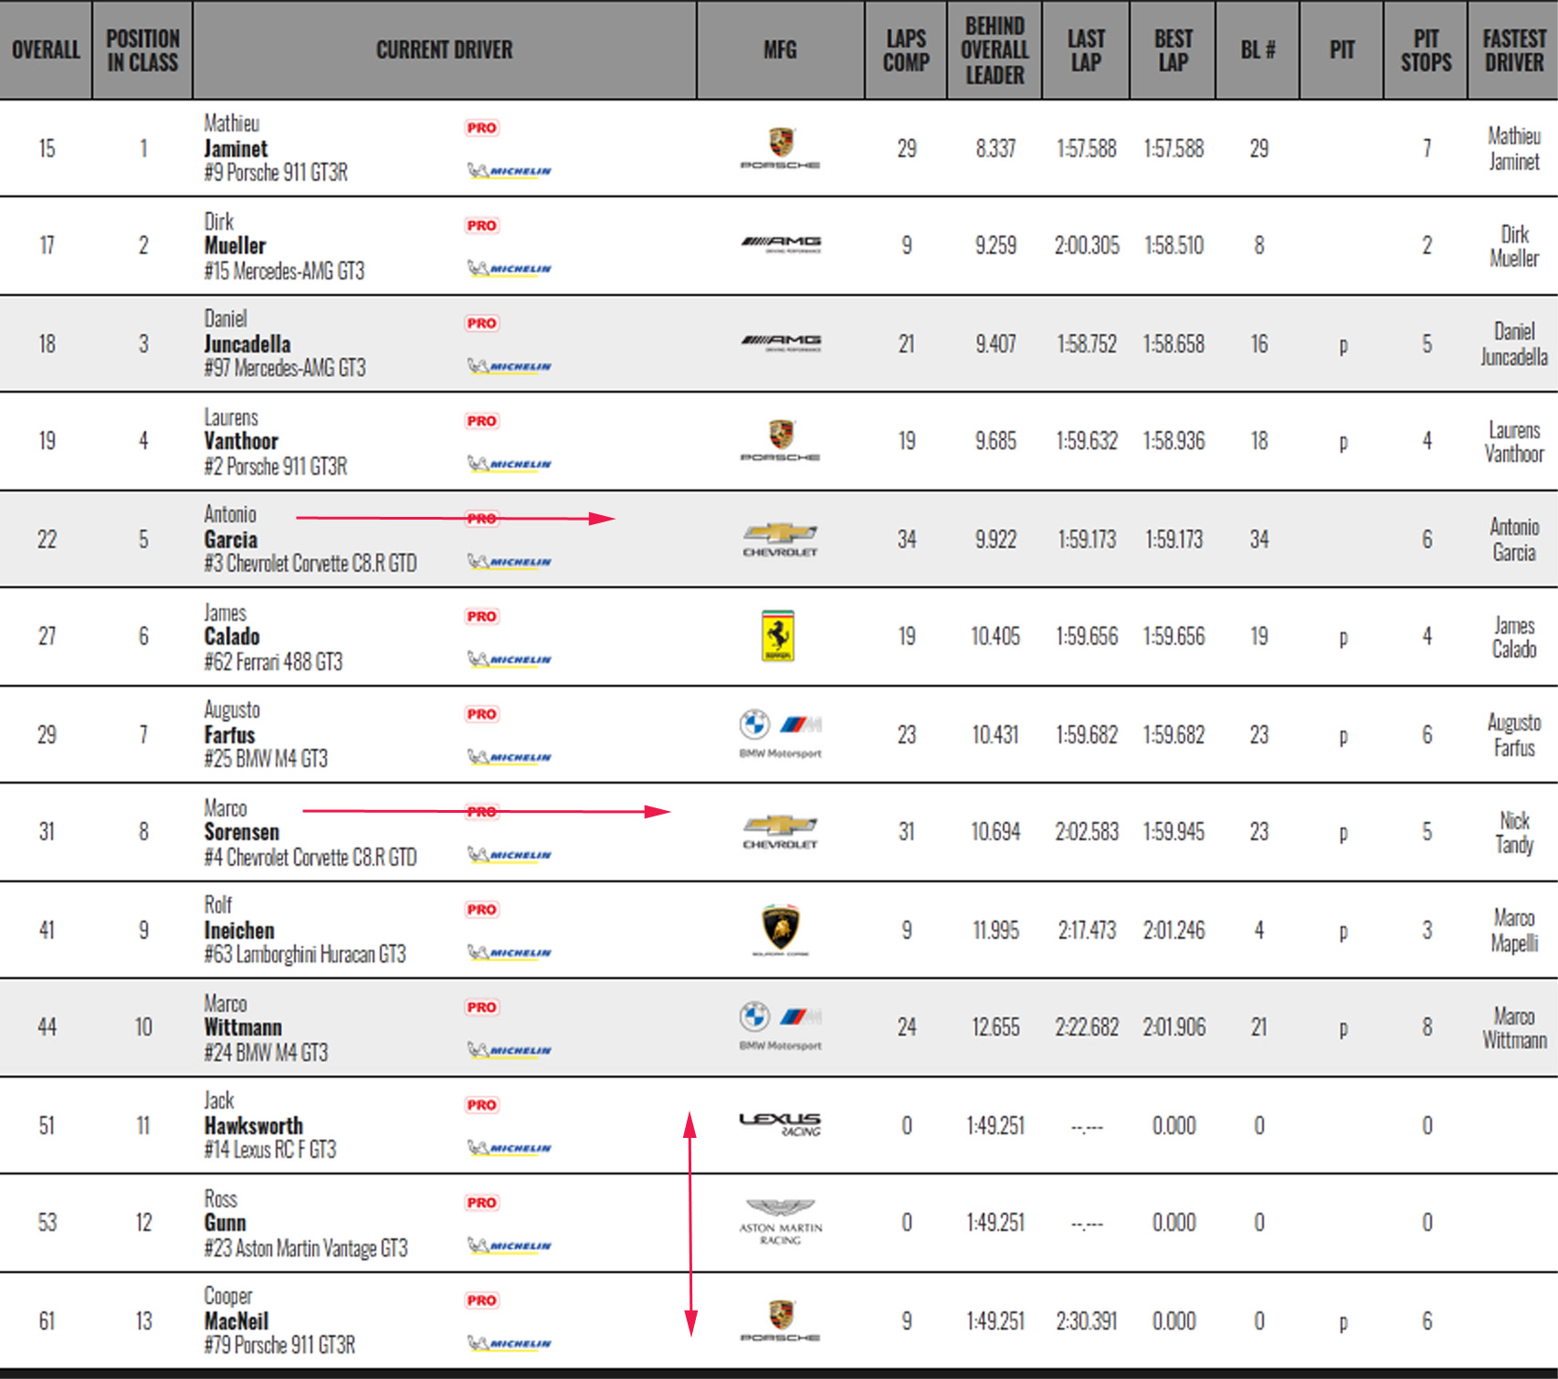The image size is (1558, 1379).
Task: Open driver Jack Hawksworth's name link
Action: tap(253, 1125)
